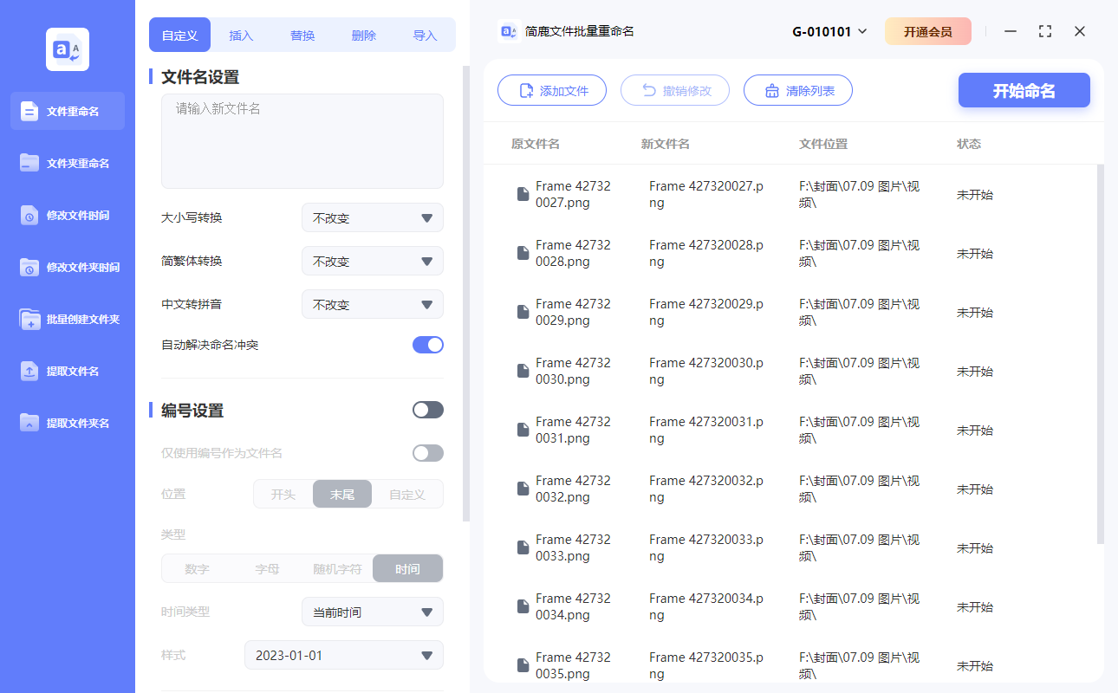
Task: Click file icon of Frame 427320028.png
Action: (x=523, y=253)
